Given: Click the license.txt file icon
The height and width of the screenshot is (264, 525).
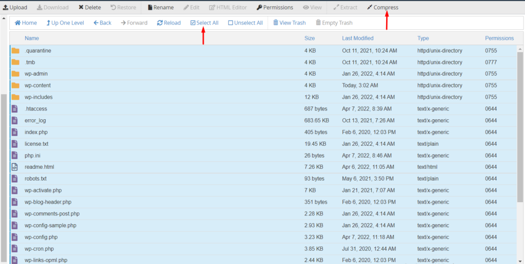Looking at the screenshot, I should tap(14, 144).
